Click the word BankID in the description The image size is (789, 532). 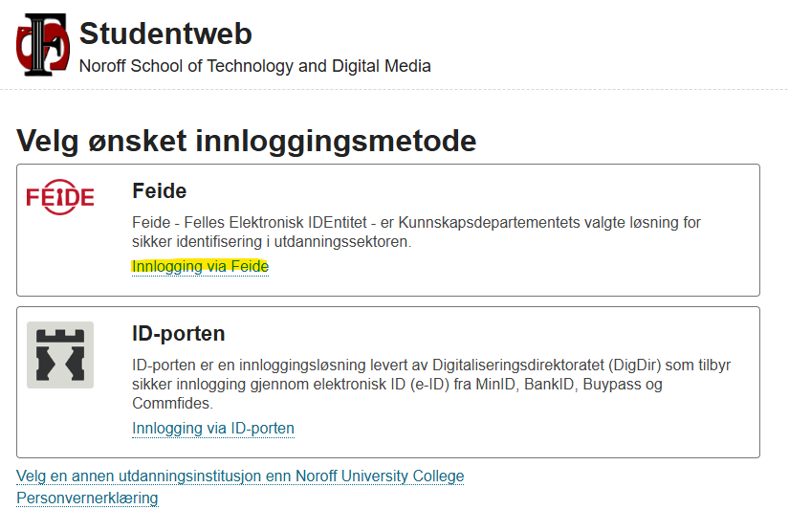click(x=549, y=384)
